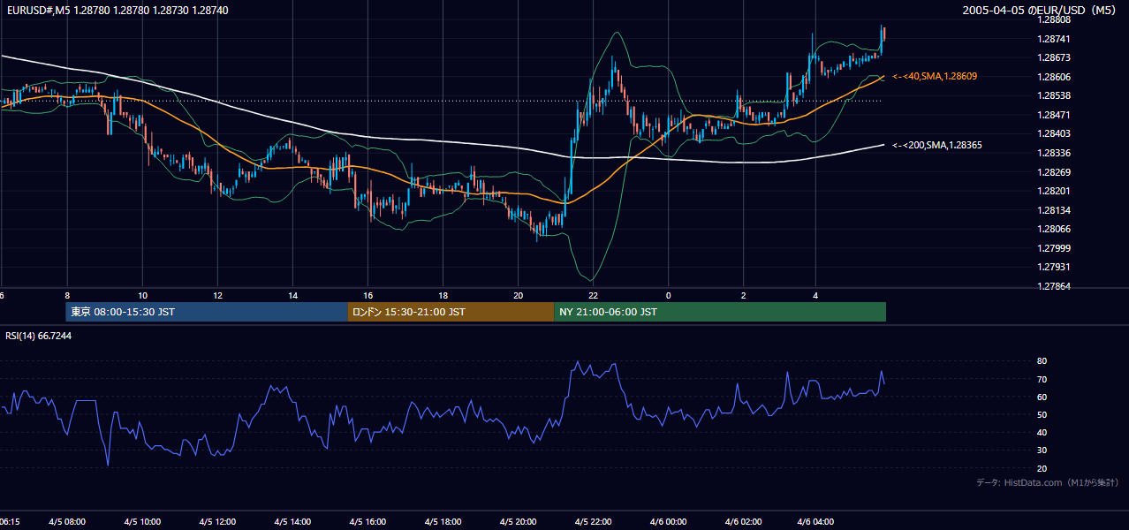Click the 4/5 14:00 date axis label

point(292,521)
